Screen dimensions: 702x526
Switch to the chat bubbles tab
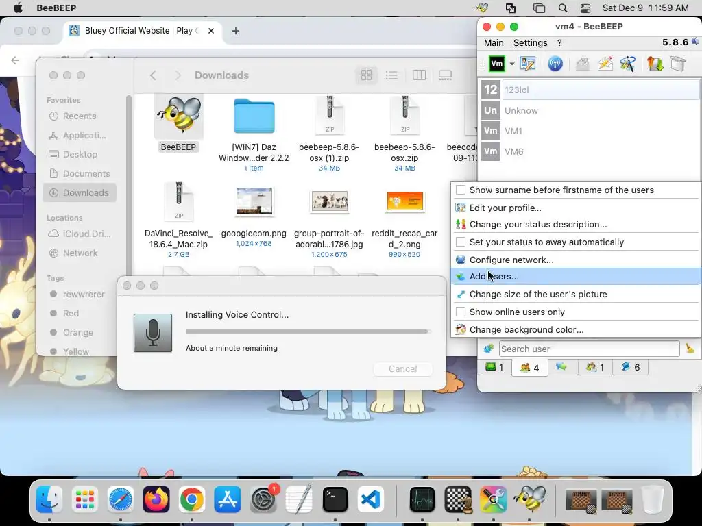(x=561, y=367)
